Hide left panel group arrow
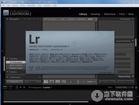The width and height of the screenshot is (139, 105). click(2, 51)
